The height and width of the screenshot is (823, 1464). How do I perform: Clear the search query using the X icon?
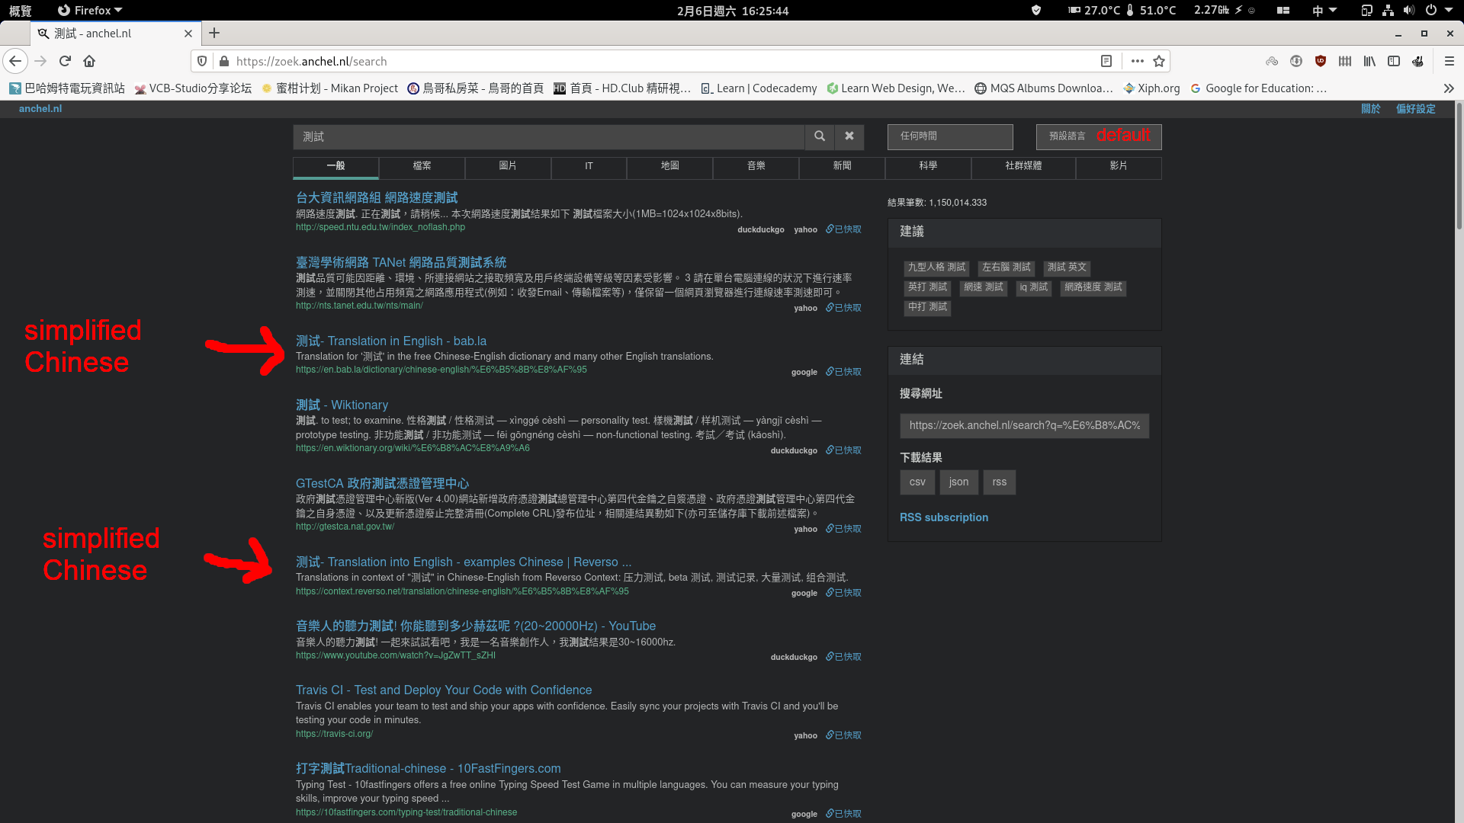pos(849,137)
